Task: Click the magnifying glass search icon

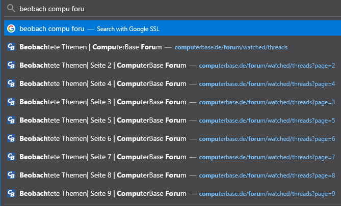Action: 11,9
